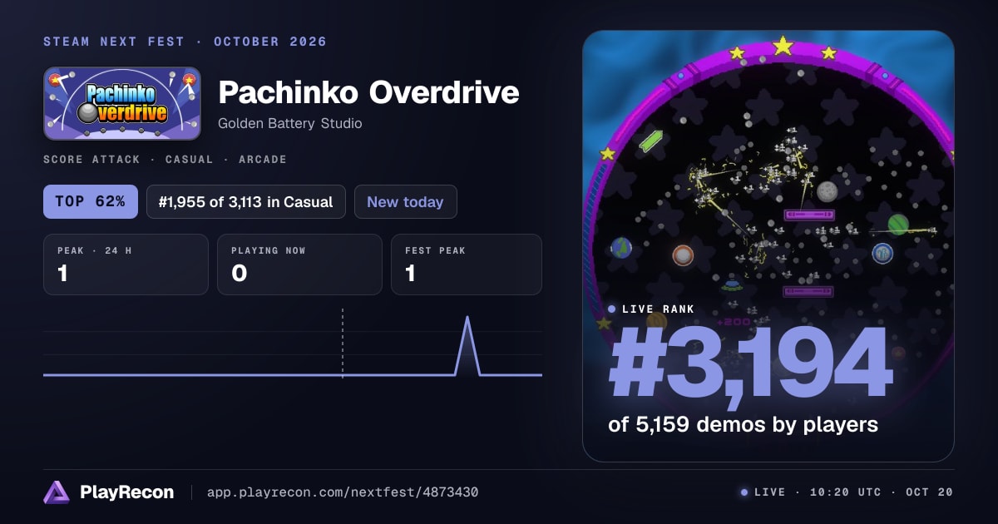Click the PlayRecon triangle logo icon
Image resolution: width=998 pixels, height=524 pixels.
[x=57, y=492]
